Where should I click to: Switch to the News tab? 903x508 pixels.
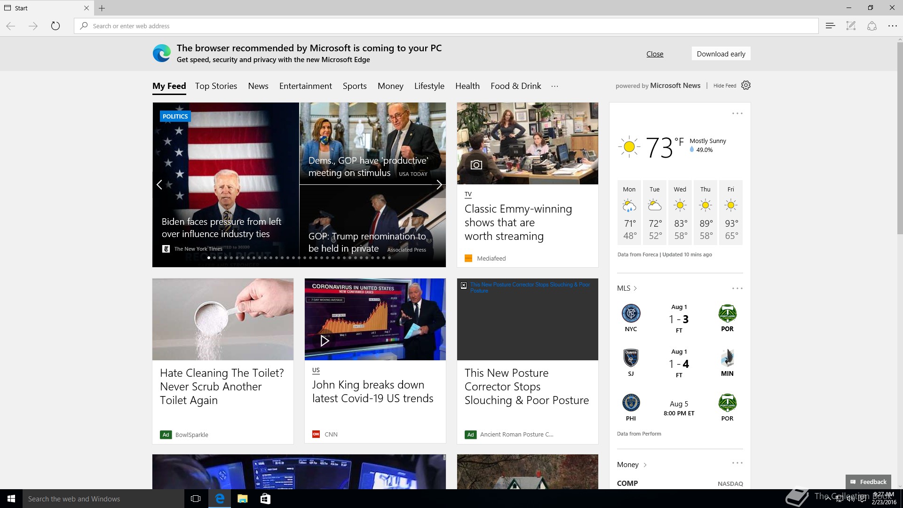coord(258,86)
